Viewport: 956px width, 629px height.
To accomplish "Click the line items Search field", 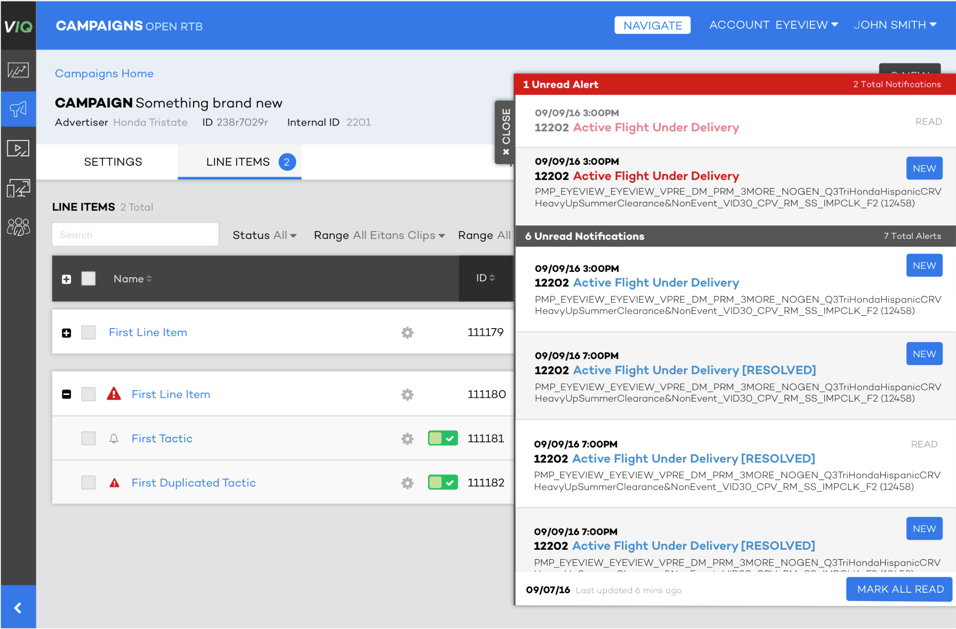I will pyautogui.click(x=135, y=235).
